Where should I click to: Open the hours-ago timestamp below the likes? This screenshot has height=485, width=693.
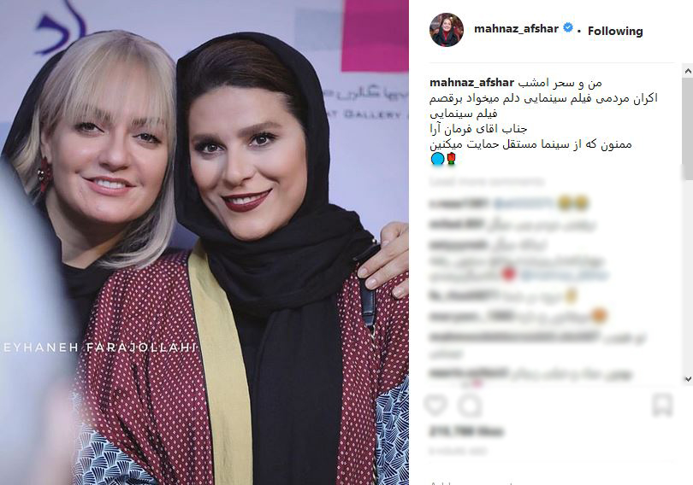458,451
